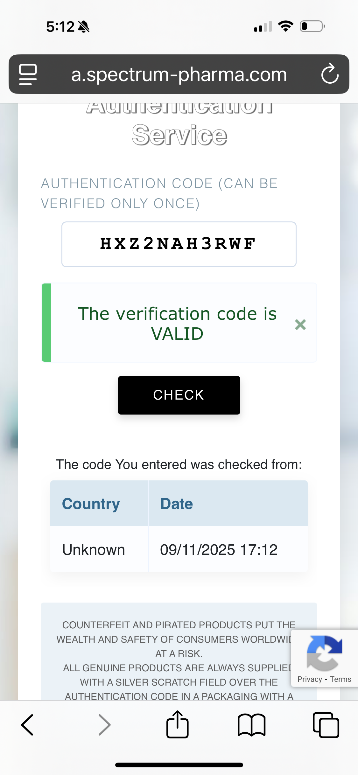Tap the a.spectrum-pharma.com address bar
This screenshot has width=358, height=775.
point(179,74)
